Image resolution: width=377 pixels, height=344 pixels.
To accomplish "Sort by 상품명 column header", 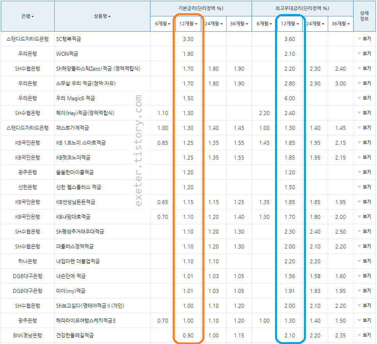I will point(102,16).
